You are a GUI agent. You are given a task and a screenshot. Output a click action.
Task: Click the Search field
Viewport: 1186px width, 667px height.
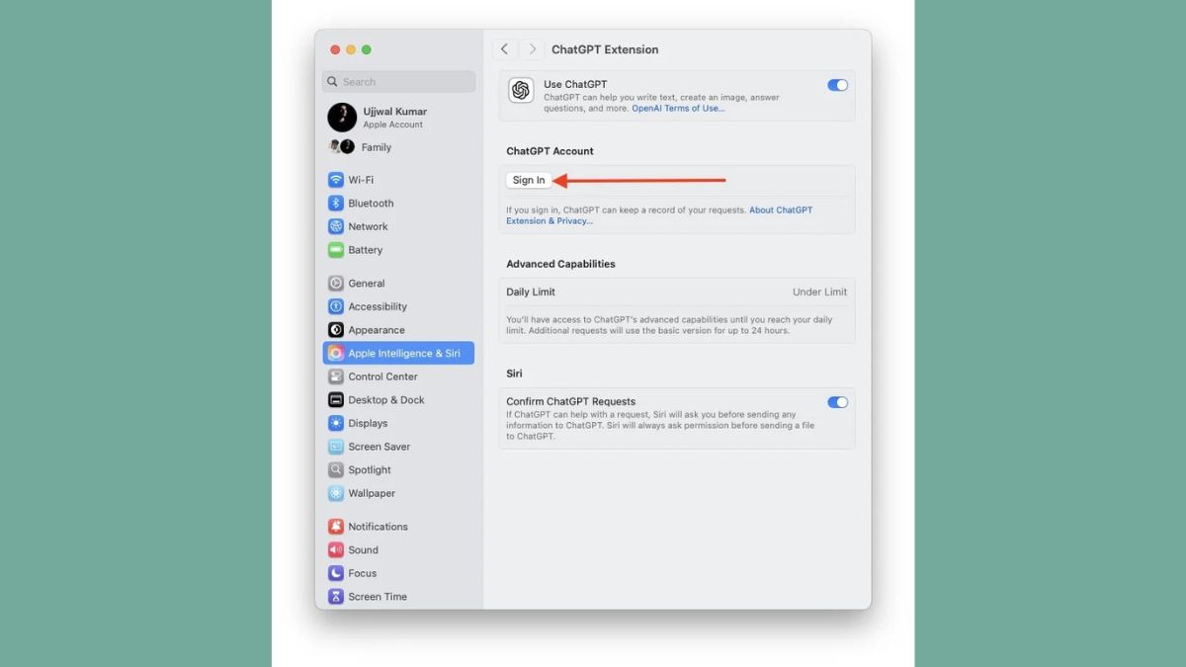[x=398, y=82]
